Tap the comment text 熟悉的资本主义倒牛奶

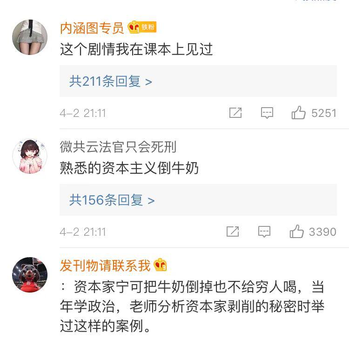129,168
